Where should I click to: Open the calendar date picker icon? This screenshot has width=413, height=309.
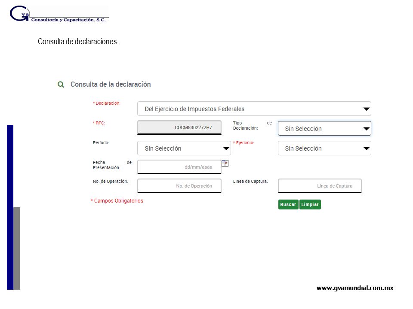pos(225,163)
